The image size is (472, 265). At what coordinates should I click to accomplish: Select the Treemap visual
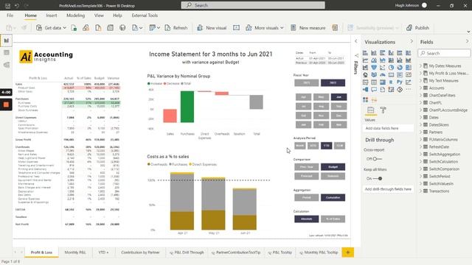click(x=408, y=67)
